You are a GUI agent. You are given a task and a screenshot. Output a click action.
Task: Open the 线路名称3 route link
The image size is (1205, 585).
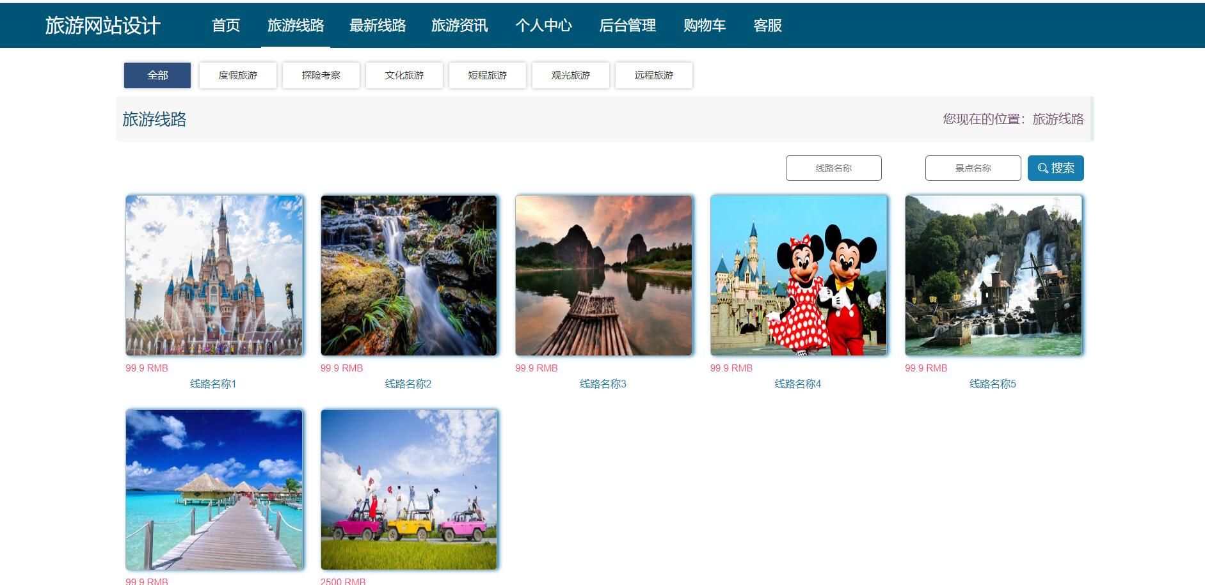pyautogui.click(x=603, y=383)
